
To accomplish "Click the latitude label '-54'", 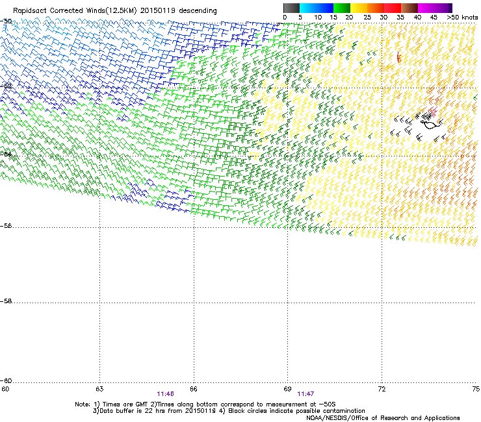I will 6,154.
